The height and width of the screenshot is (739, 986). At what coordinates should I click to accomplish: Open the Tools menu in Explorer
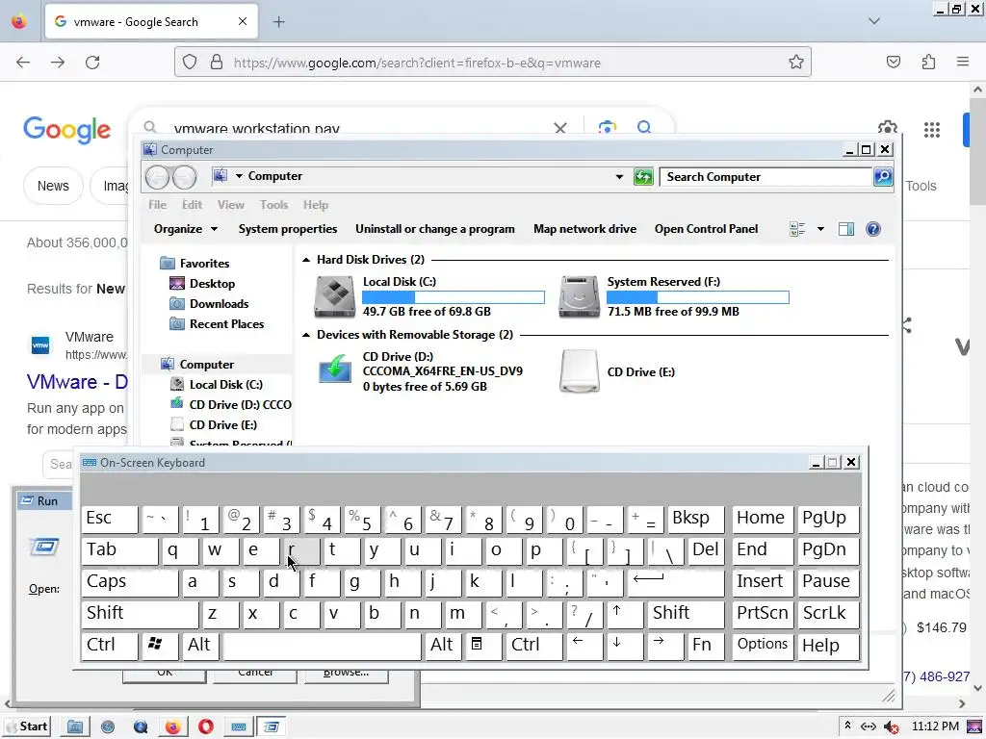[x=274, y=205]
